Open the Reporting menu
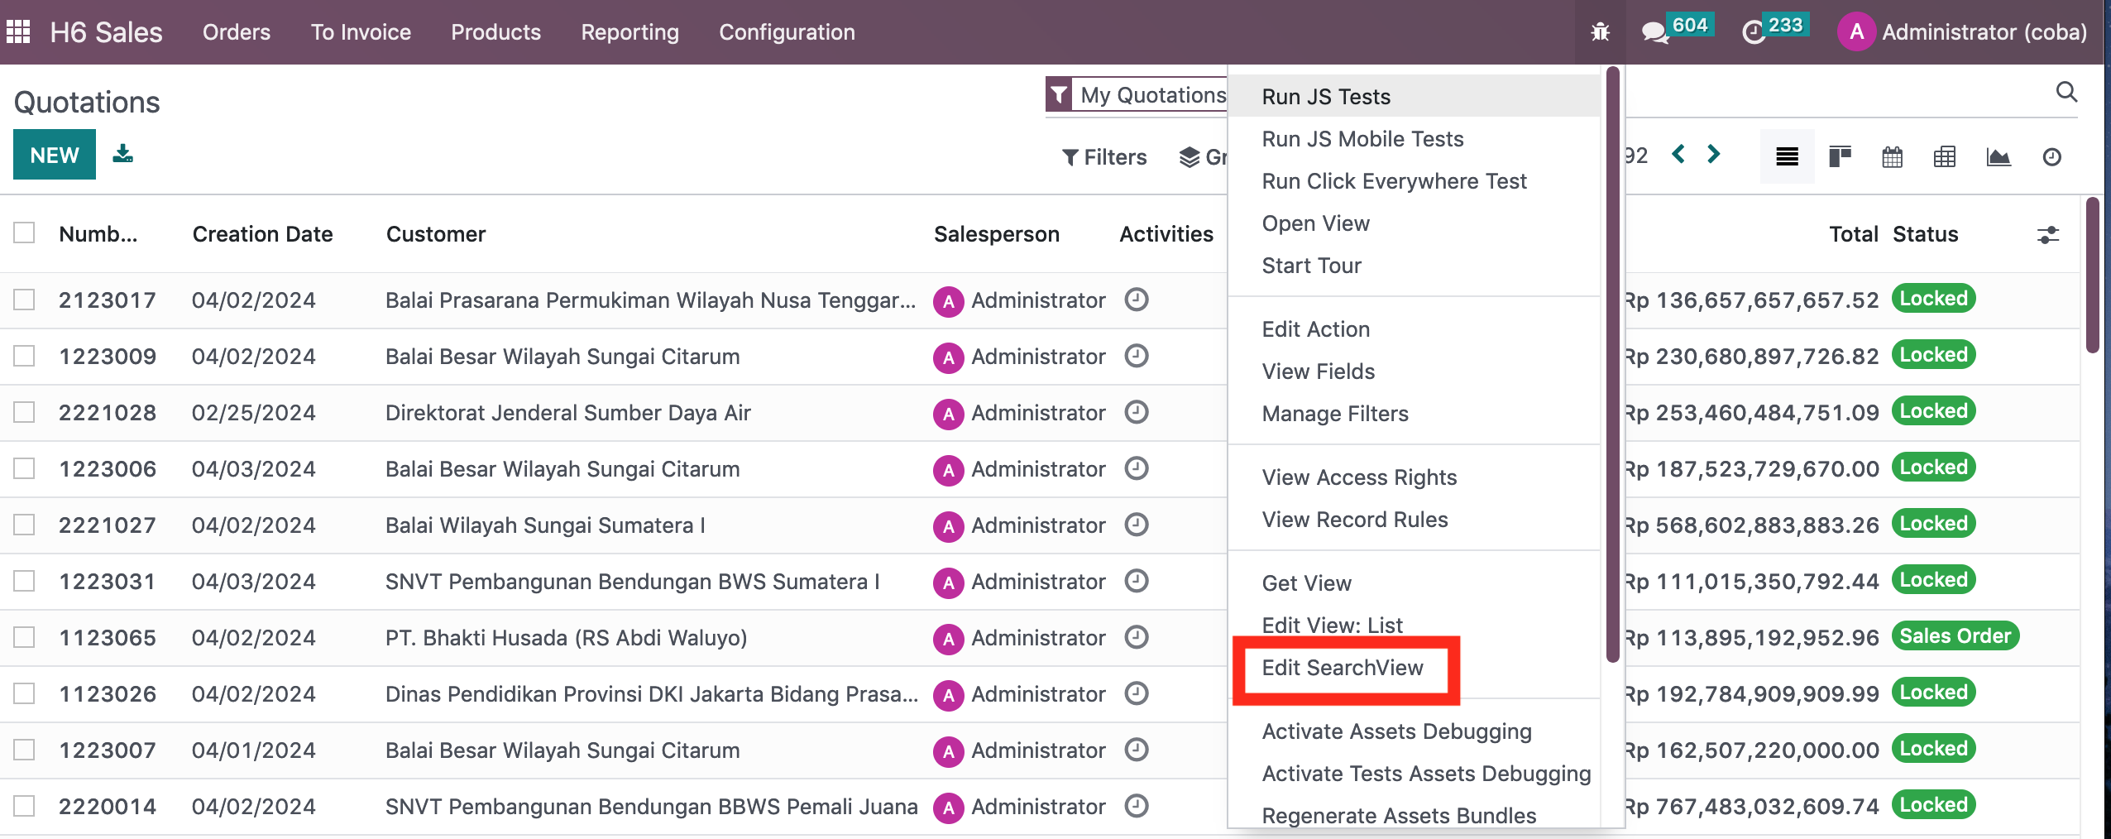The width and height of the screenshot is (2111, 839). (x=629, y=31)
